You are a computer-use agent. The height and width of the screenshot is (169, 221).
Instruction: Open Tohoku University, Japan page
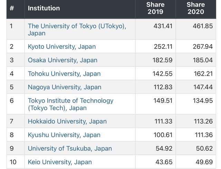(64, 74)
